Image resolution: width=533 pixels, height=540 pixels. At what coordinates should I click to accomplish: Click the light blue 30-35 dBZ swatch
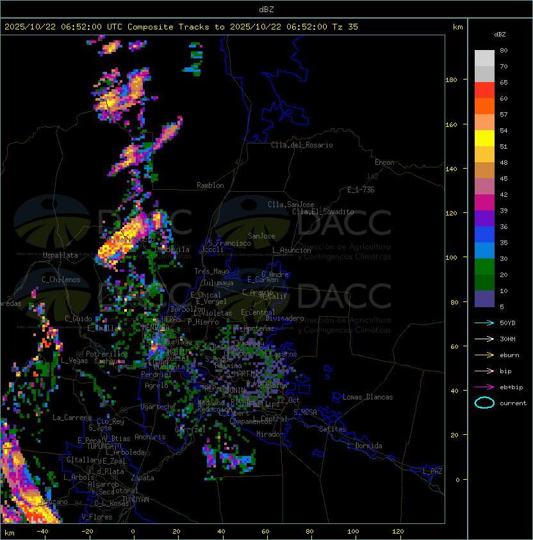point(484,251)
